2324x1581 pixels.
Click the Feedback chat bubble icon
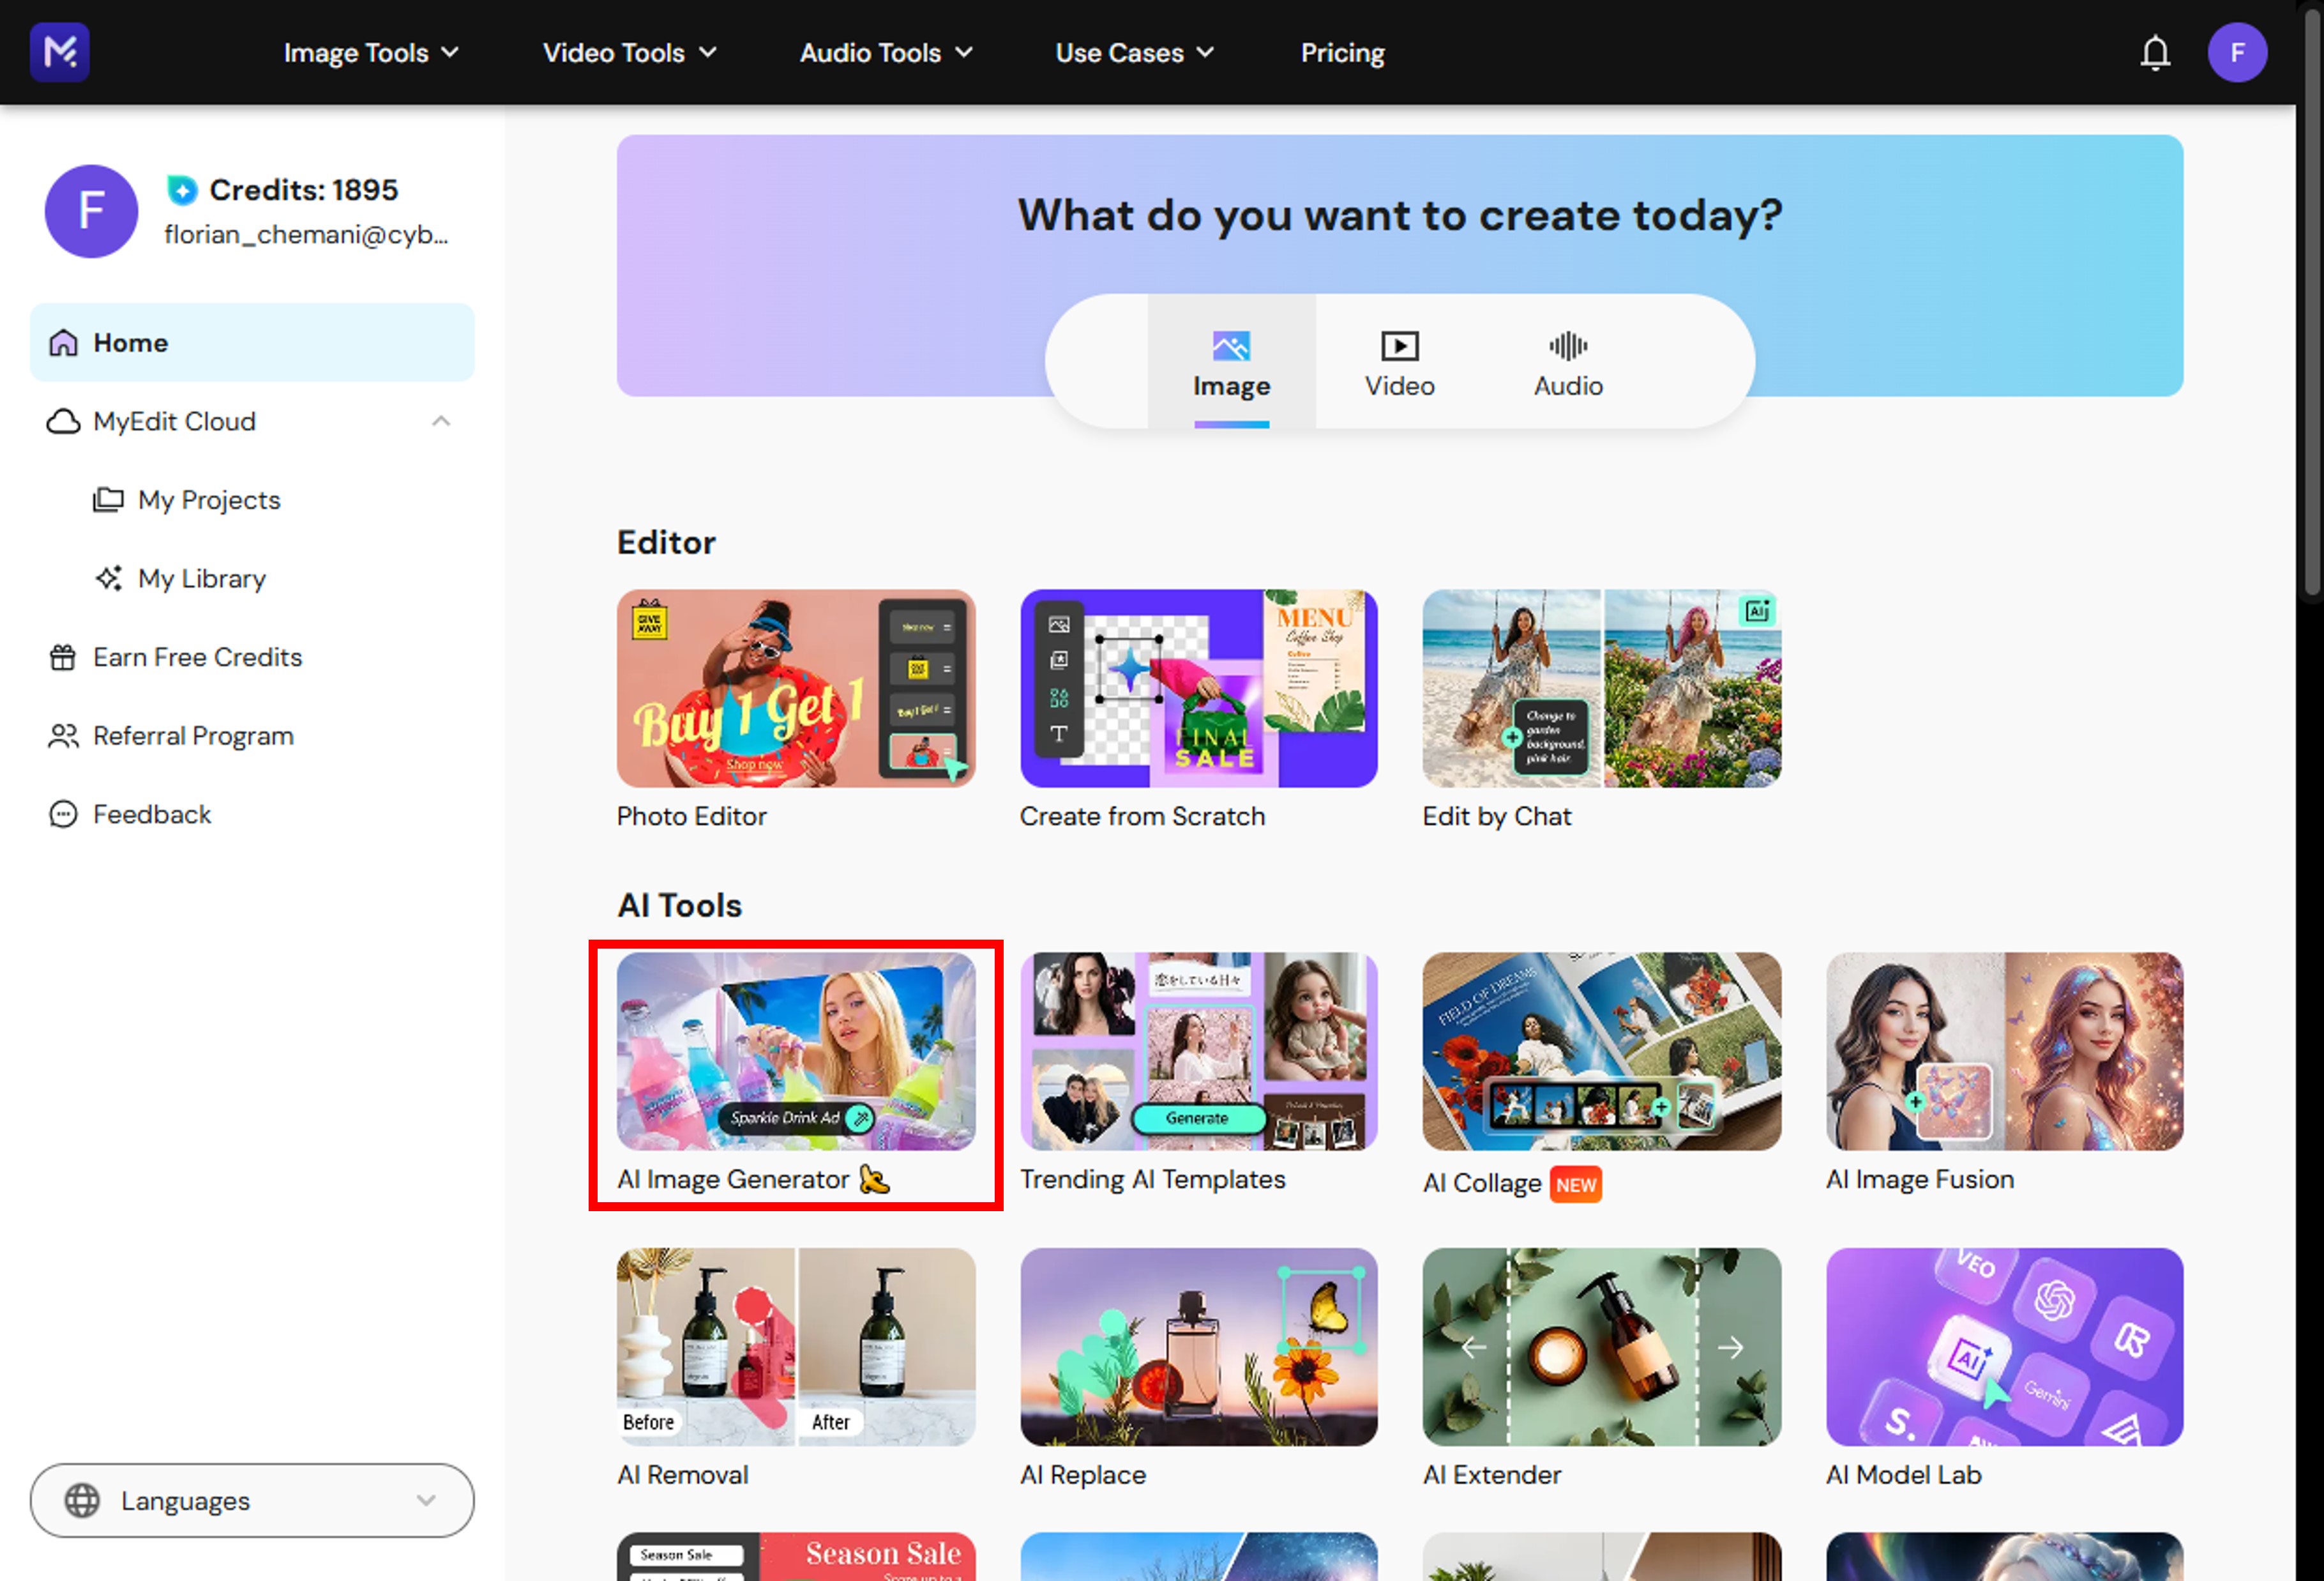point(63,814)
